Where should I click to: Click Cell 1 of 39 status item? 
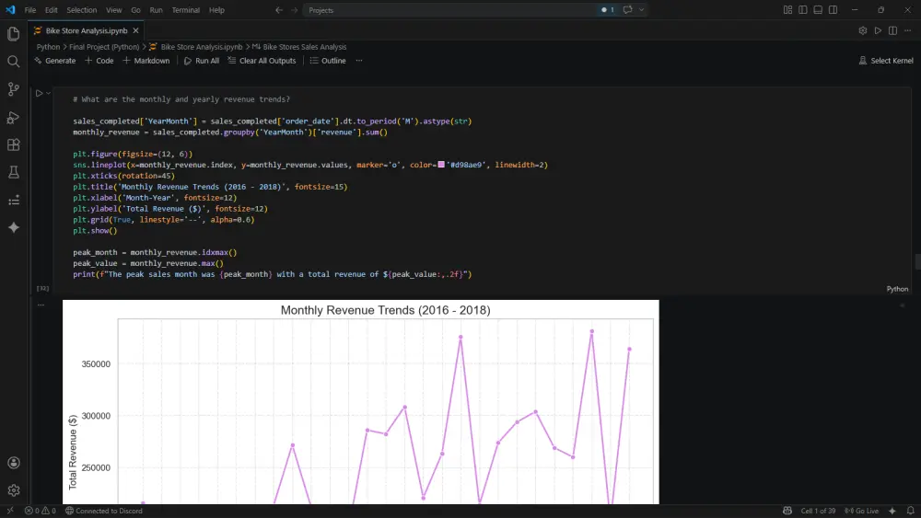[x=818, y=511]
